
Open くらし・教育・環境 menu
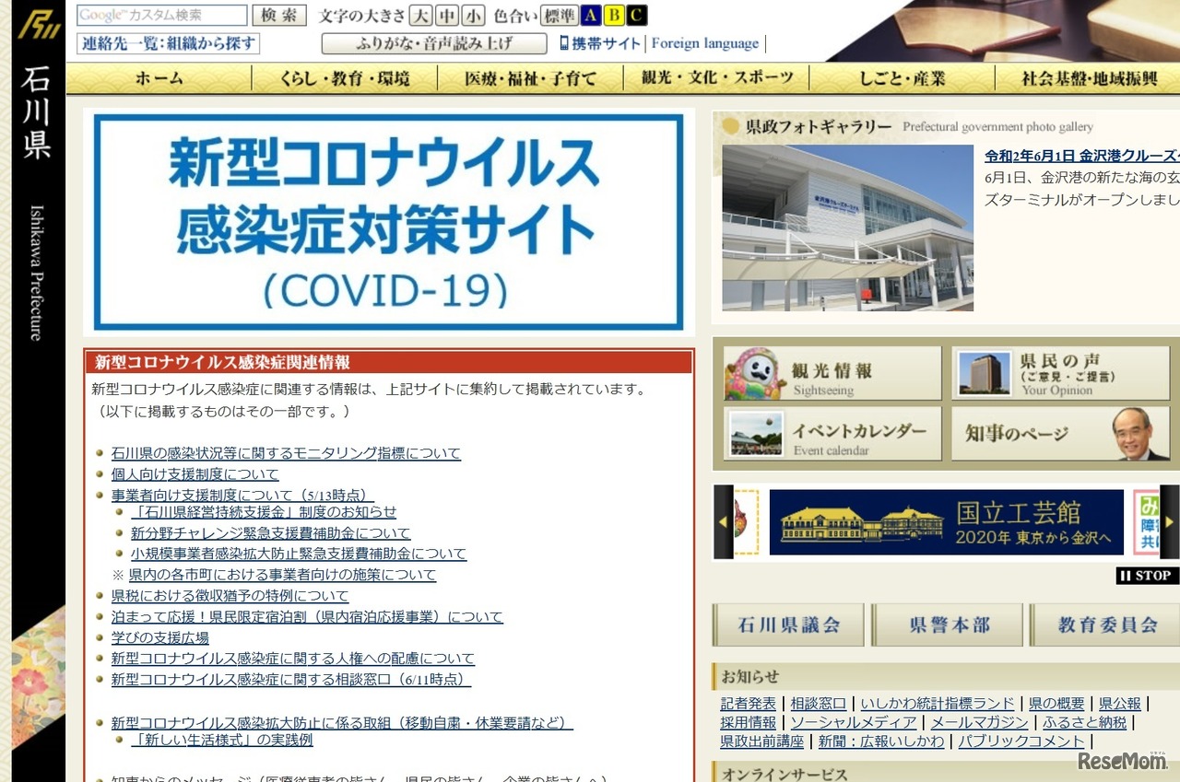[x=345, y=79]
